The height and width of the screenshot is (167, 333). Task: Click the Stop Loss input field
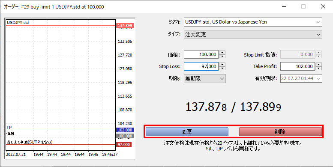coord(201,66)
